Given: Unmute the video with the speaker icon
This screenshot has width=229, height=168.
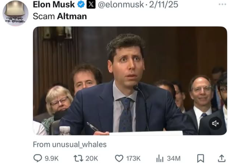Looking at the screenshot, I should (215, 123).
